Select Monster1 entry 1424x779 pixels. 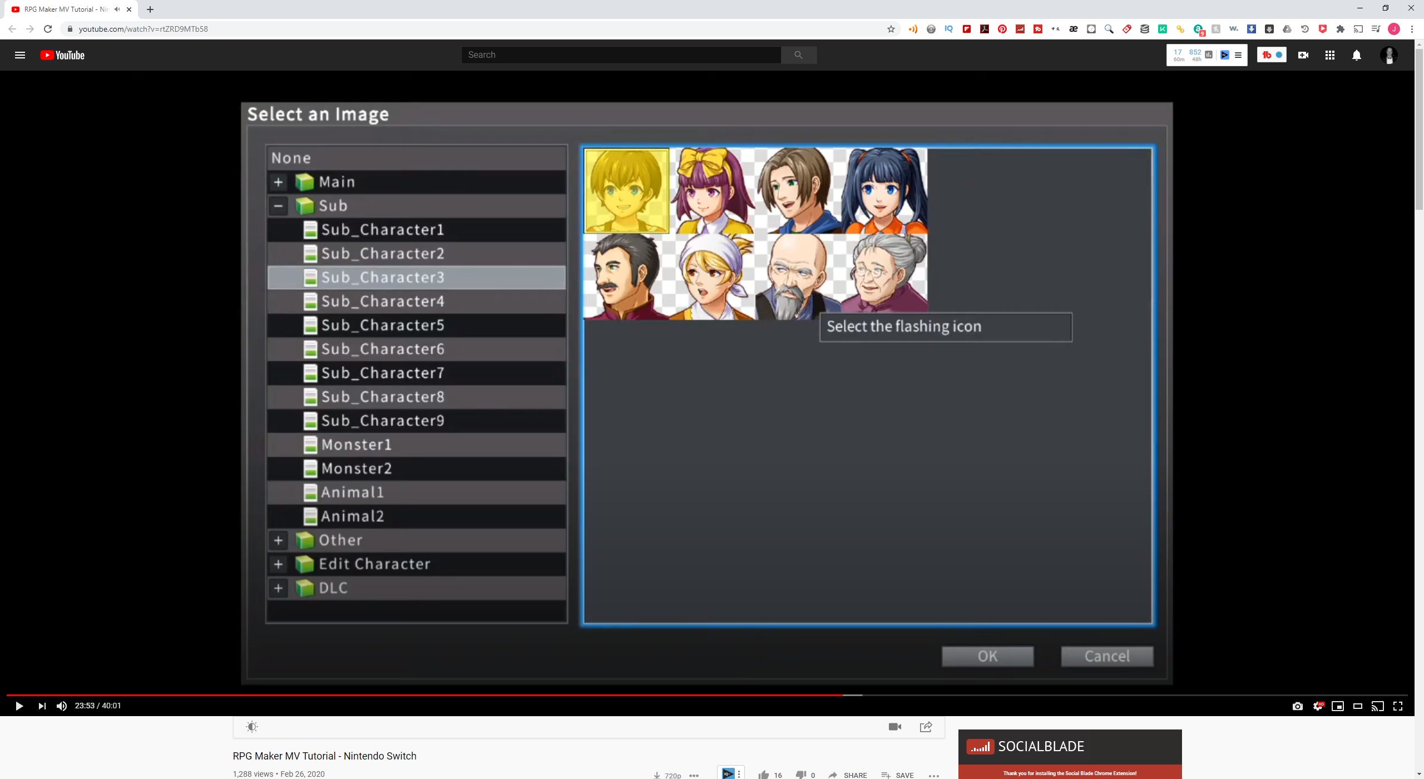417,445
